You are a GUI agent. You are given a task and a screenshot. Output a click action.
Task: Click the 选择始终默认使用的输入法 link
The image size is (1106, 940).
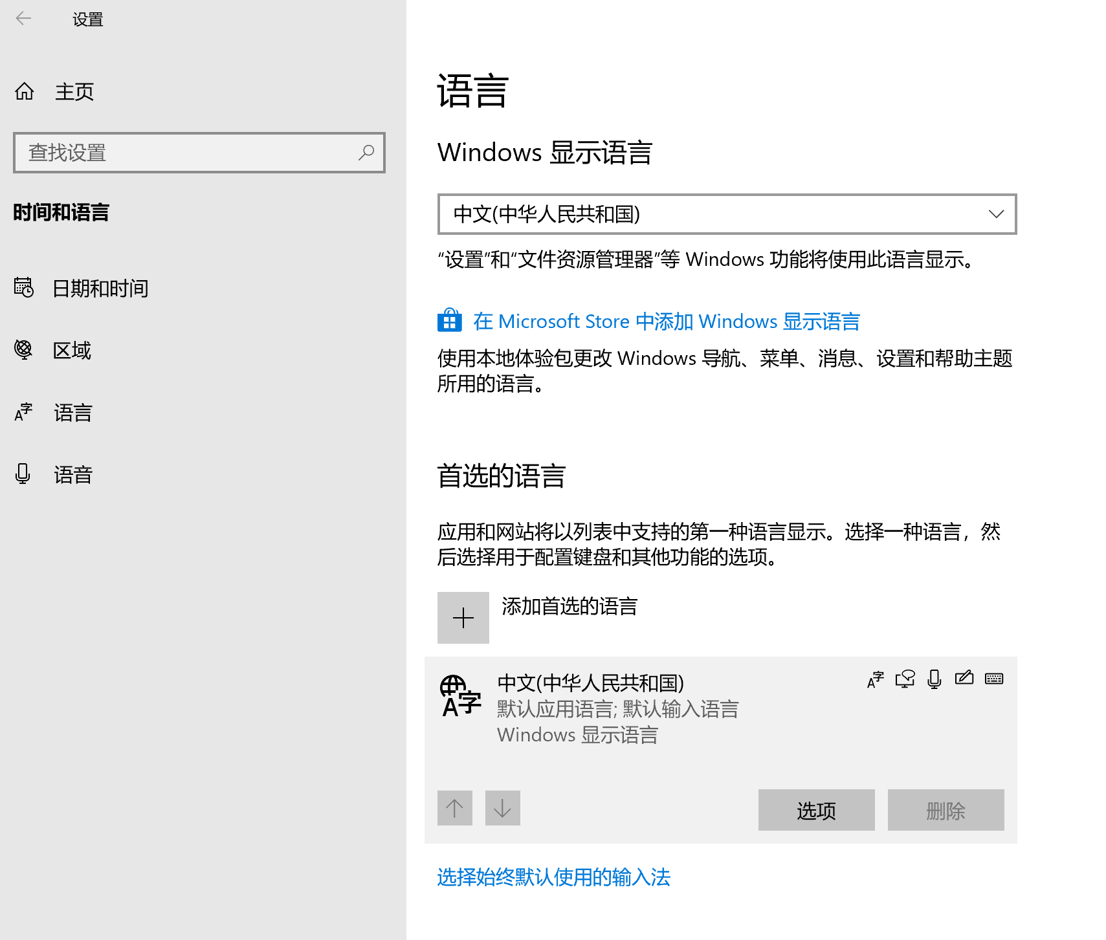point(553,877)
